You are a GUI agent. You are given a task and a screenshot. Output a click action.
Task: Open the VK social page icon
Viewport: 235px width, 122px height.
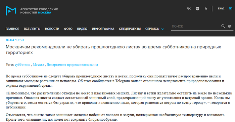tap(189, 8)
